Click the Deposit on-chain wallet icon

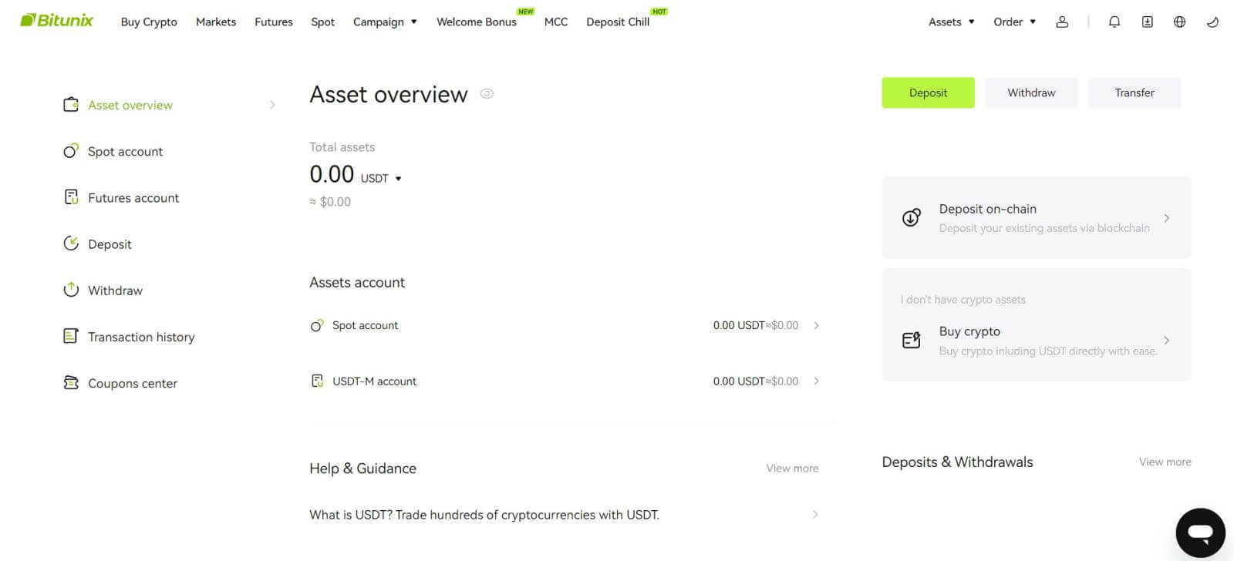coord(912,217)
